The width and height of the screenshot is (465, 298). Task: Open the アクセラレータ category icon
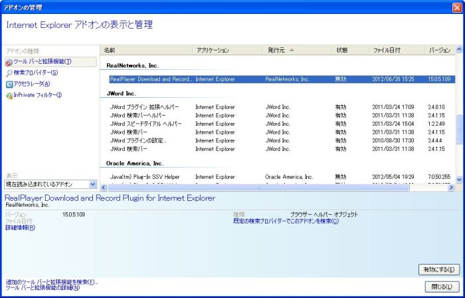9,84
